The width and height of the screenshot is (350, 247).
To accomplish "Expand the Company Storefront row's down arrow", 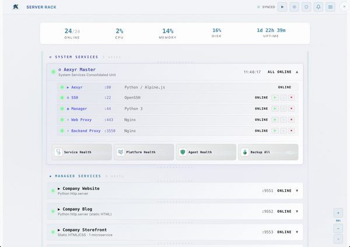I will [297, 232].
